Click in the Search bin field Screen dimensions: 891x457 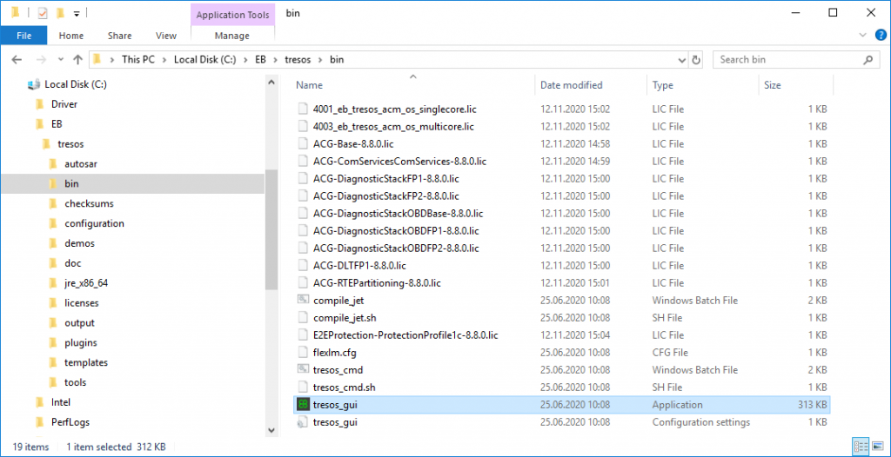coord(787,60)
